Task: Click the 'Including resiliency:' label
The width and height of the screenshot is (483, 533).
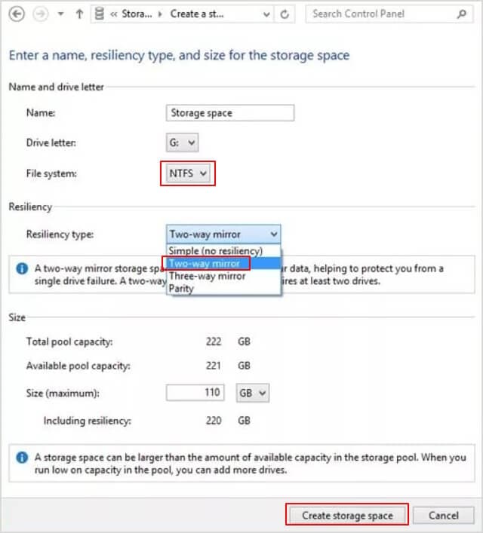Action: click(x=87, y=421)
